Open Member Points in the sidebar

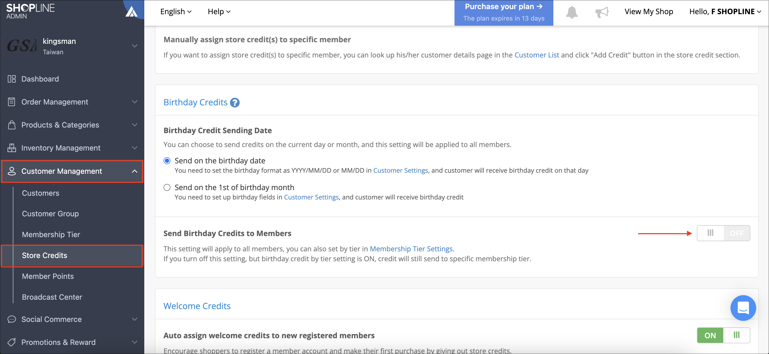pyautogui.click(x=48, y=276)
